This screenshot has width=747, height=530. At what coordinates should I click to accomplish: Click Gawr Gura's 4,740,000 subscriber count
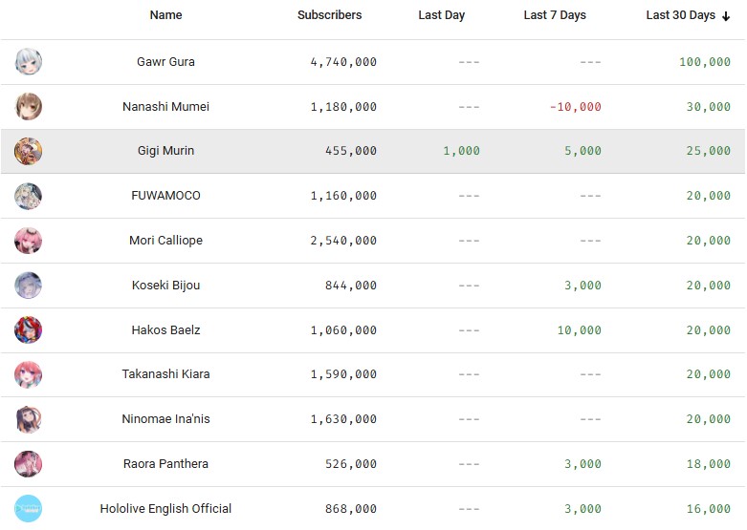[x=343, y=62]
